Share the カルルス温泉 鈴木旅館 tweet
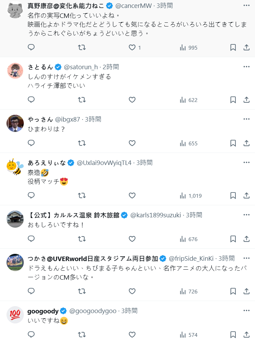The width and height of the screenshot is (255, 342). click(246, 239)
